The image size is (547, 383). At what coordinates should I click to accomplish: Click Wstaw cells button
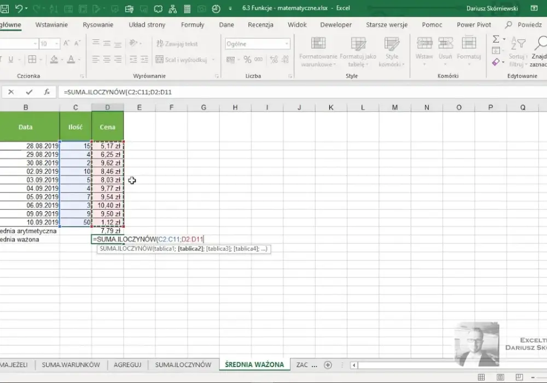click(424, 51)
